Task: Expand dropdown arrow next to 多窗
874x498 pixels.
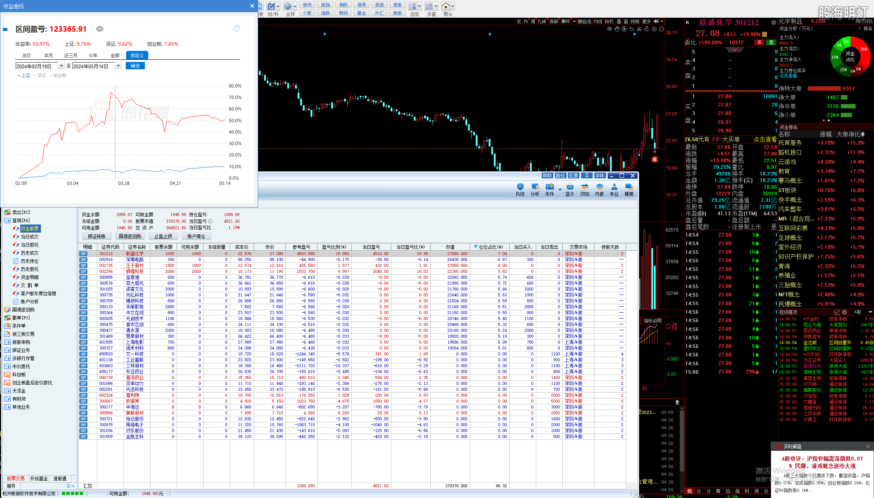Action: [x=436, y=6]
